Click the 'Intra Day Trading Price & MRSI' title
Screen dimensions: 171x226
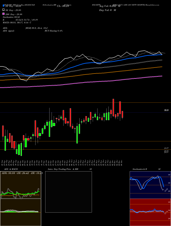[x=70, y=169]
